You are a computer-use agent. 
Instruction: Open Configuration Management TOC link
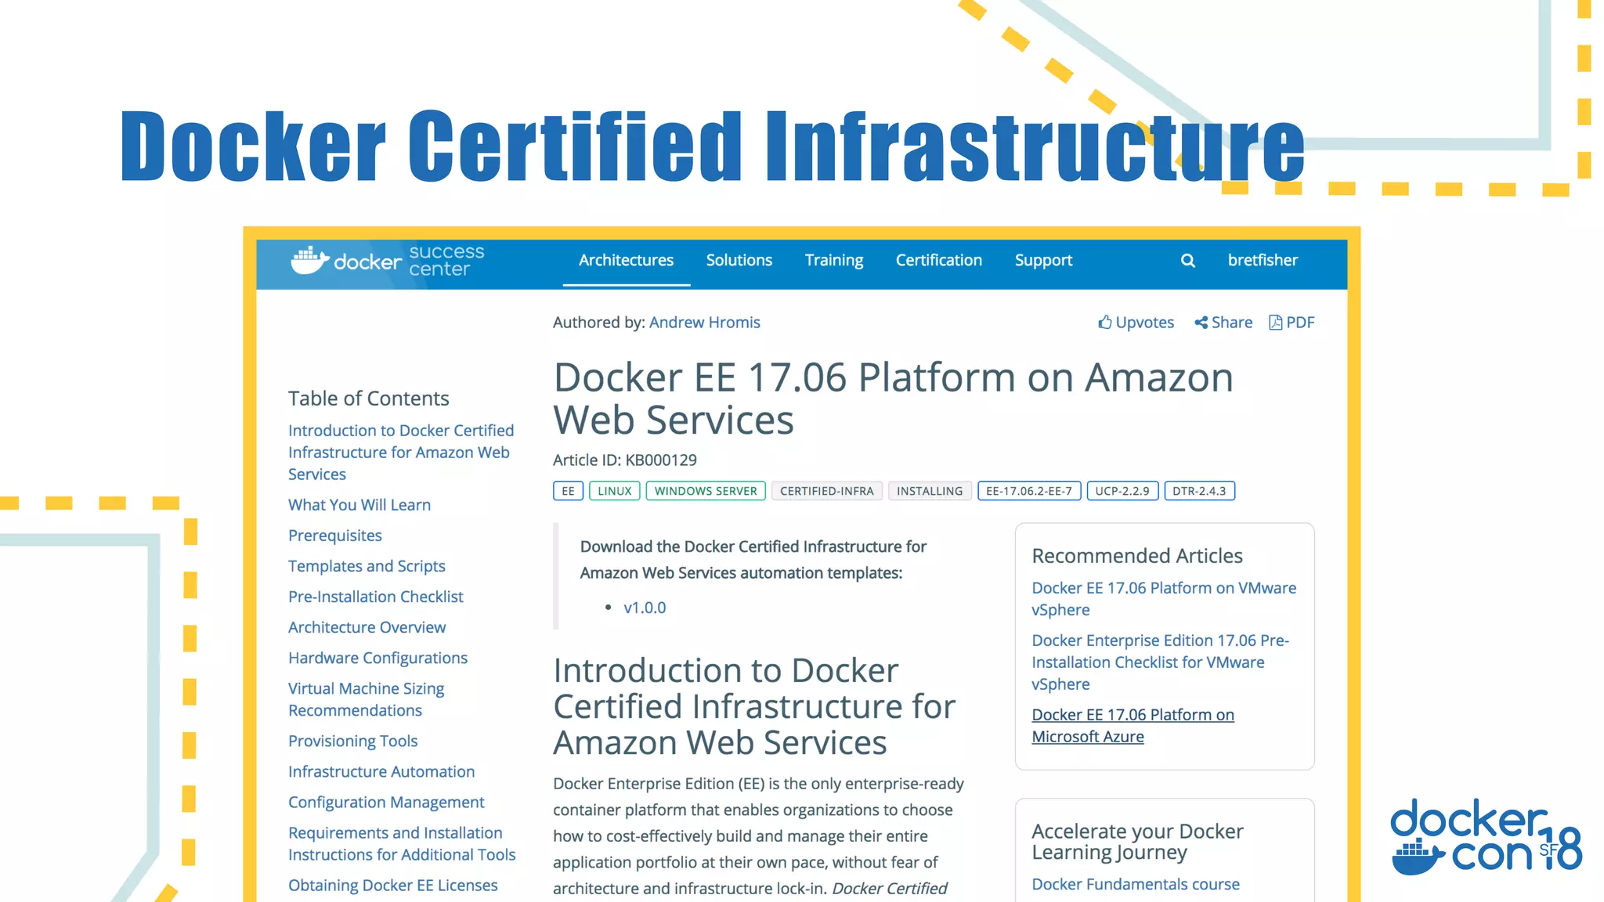(386, 803)
